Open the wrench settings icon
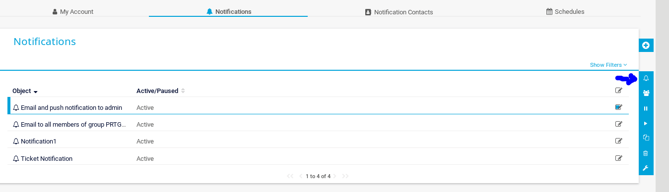This screenshot has height=192, width=669. pyautogui.click(x=646, y=168)
